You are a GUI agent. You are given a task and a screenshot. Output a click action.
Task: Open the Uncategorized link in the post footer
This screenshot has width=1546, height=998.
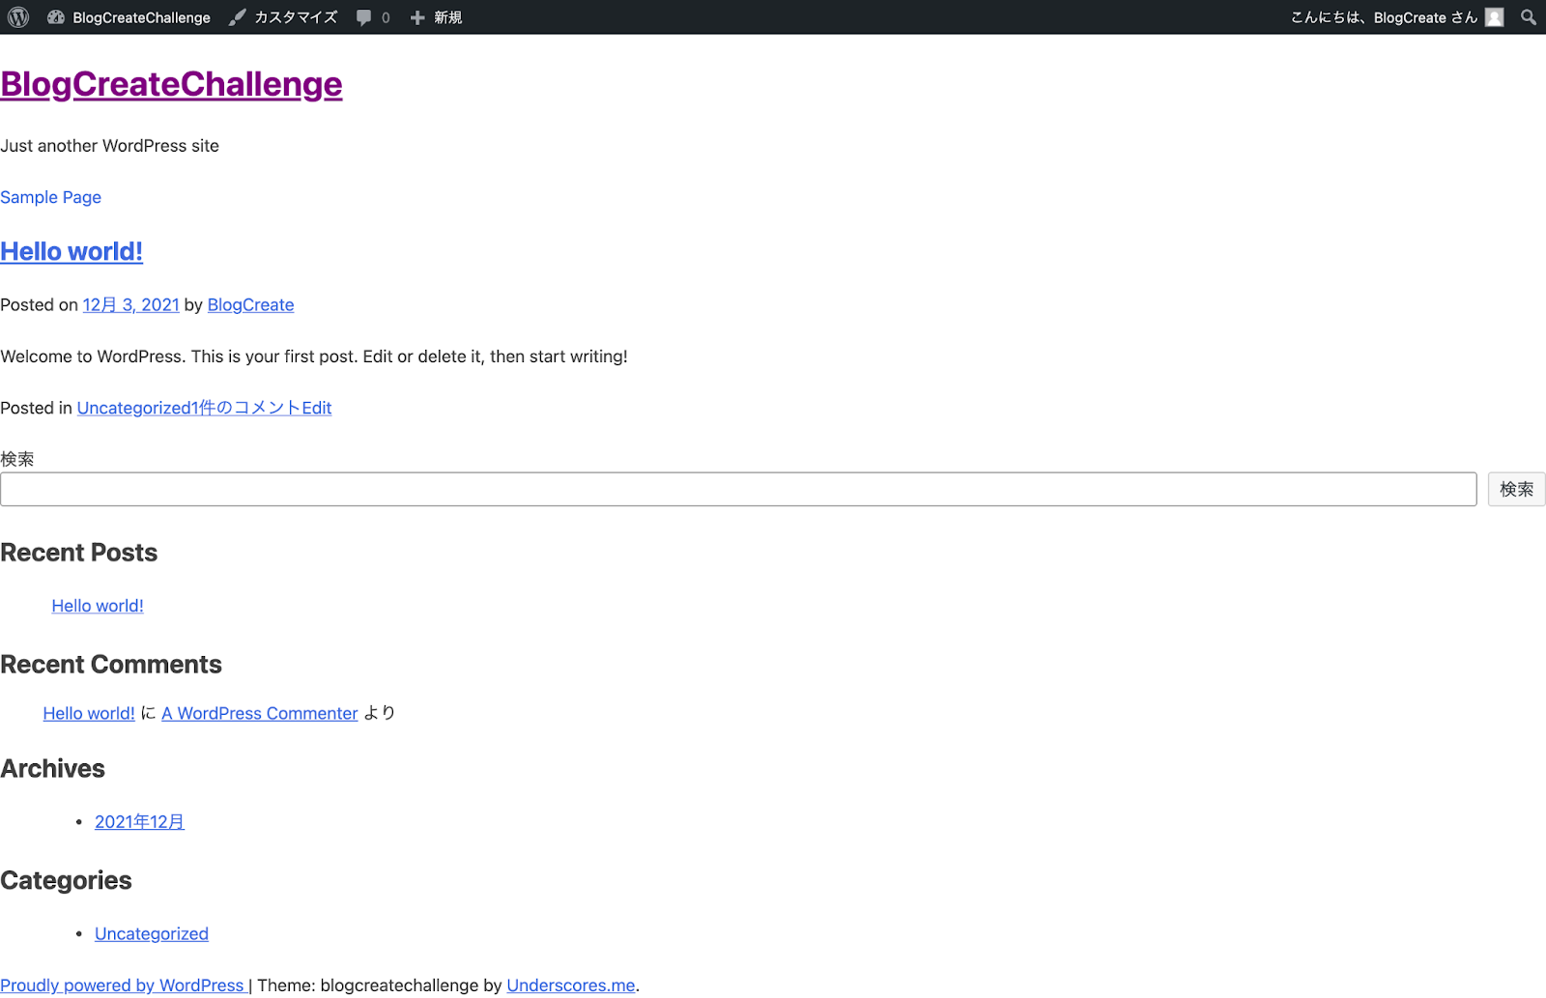coord(133,408)
